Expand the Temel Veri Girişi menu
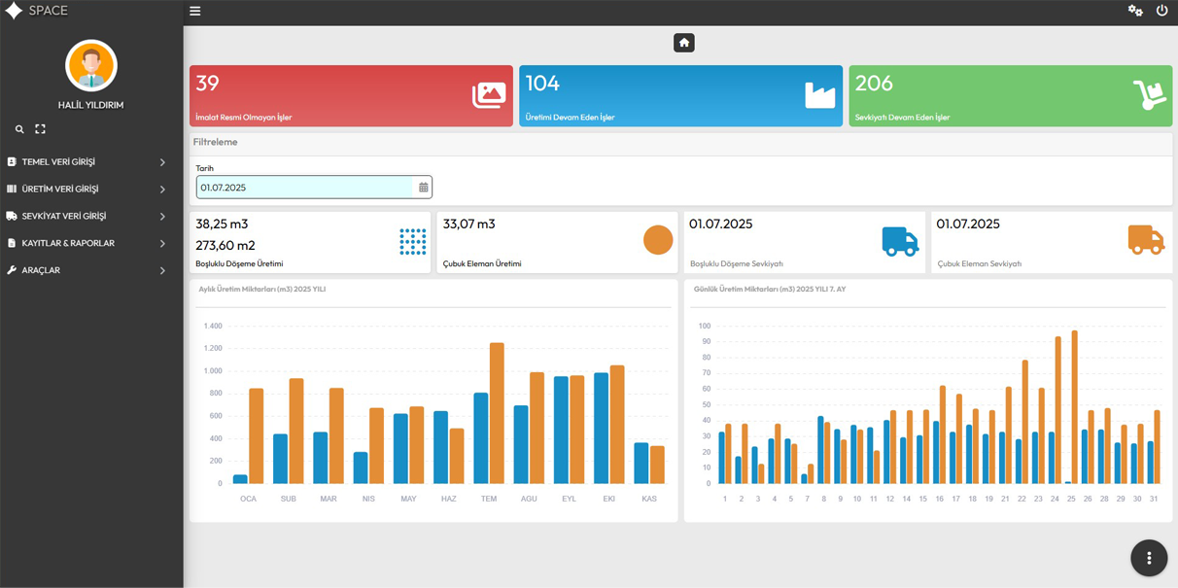The image size is (1178, 588). click(x=87, y=162)
